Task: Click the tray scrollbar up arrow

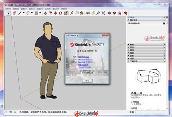Action: [167, 20]
